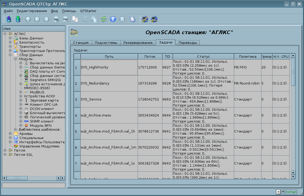Collapse the АГЛКС root tree node

coord(5,34)
